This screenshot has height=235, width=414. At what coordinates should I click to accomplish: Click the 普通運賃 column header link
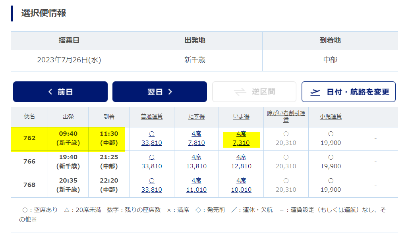[x=151, y=117]
